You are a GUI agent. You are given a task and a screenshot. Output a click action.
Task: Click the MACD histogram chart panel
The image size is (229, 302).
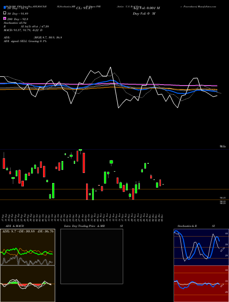[27, 284]
